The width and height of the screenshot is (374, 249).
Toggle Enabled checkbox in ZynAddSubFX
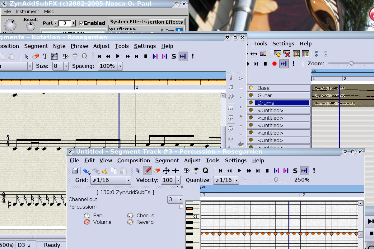(x=82, y=23)
